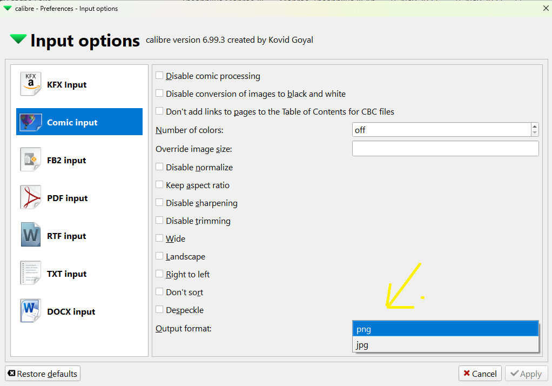Click the Output format label

[x=184, y=329]
